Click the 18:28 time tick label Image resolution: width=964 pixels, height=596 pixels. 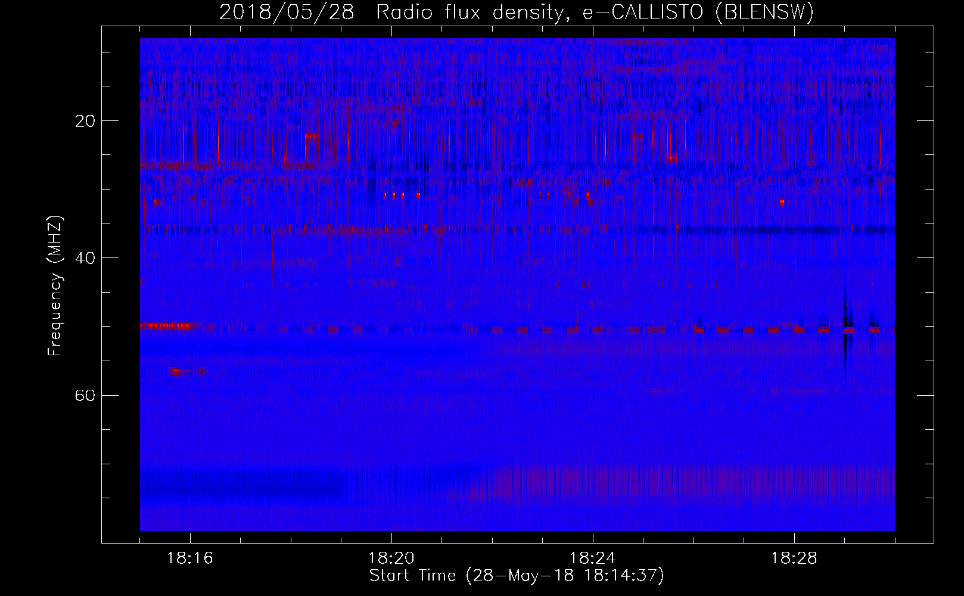click(794, 558)
